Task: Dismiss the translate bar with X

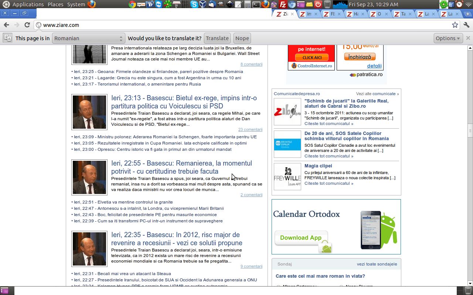Action: (x=468, y=38)
